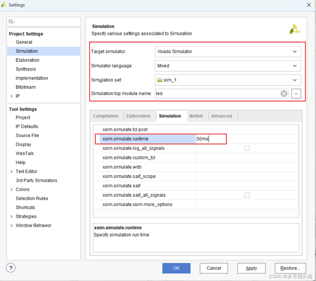316x281 pixels.
Task: Select Elaboration in Project Settings tree
Action: click(x=27, y=60)
